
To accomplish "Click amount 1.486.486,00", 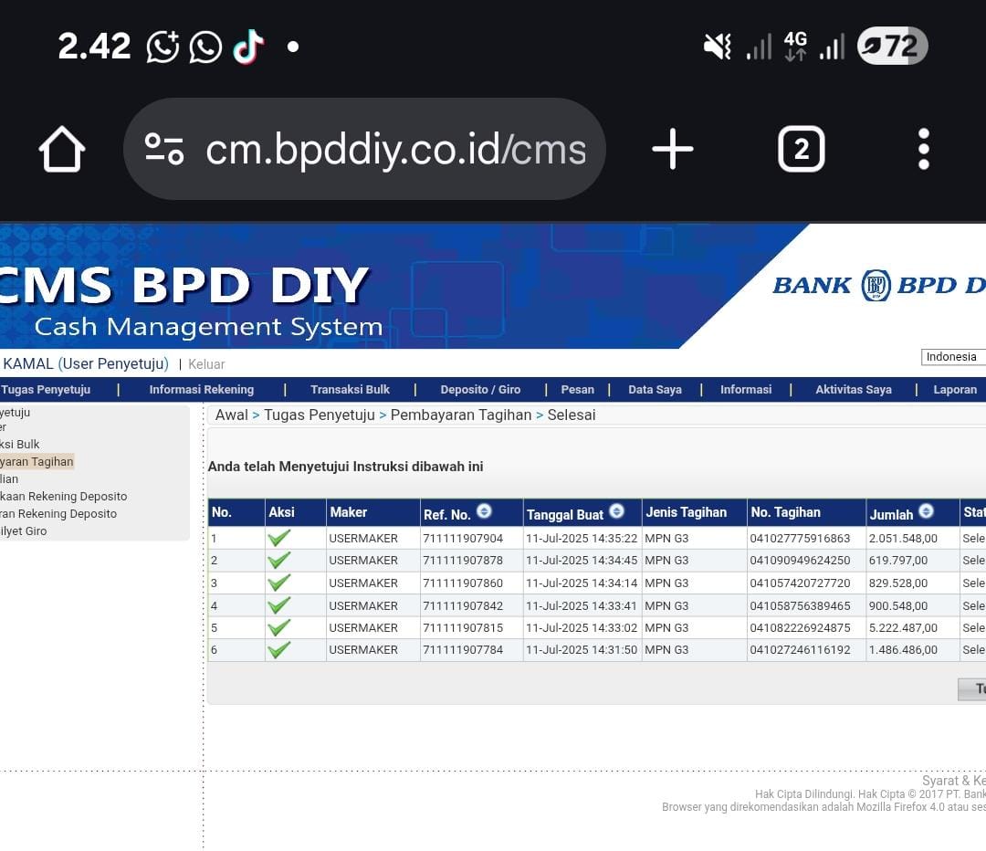I will [x=903, y=650].
